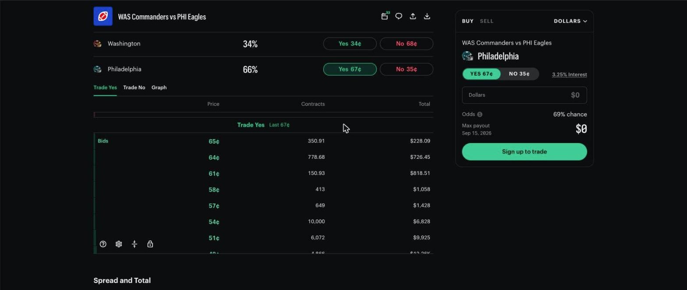Click the Last 67¢ label

(279, 125)
